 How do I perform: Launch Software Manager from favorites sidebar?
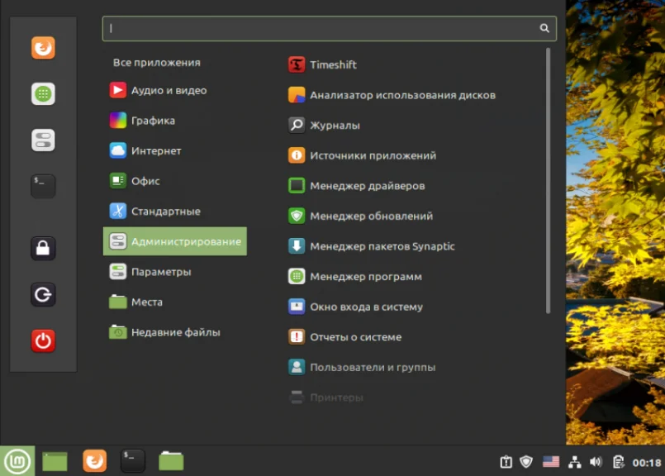[43, 93]
